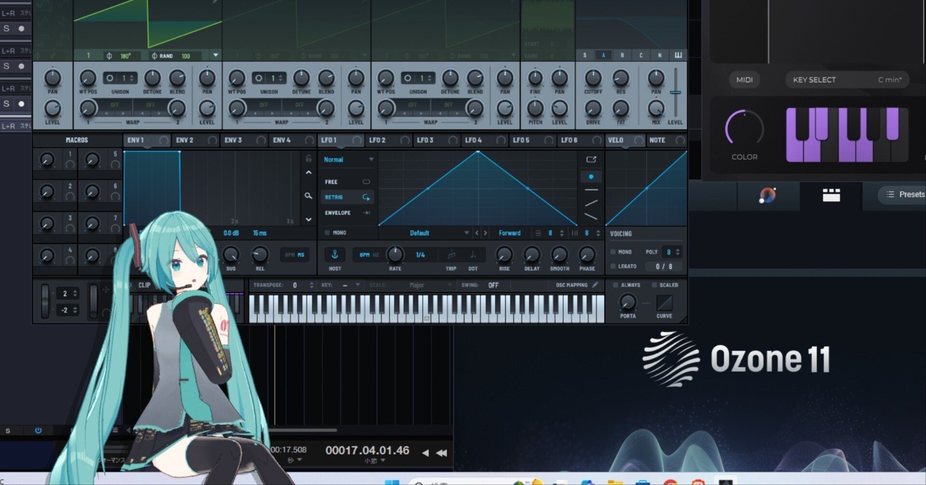The height and width of the screenshot is (485, 926).
Task: Click the LFO export shape icon
Action: click(591, 159)
